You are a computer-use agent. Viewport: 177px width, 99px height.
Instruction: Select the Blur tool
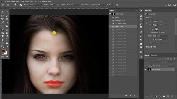pos(7,33)
